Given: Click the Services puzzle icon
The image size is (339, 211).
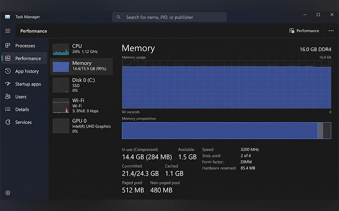Looking at the screenshot, I should click(x=8, y=122).
